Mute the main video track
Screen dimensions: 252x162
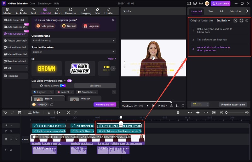point(15,139)
